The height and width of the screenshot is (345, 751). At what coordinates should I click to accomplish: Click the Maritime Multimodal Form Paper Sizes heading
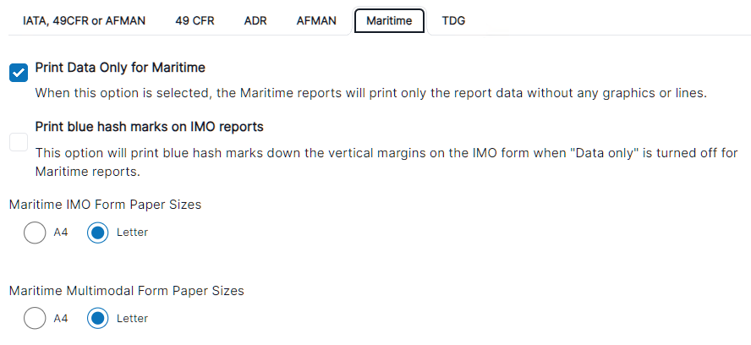127,291
